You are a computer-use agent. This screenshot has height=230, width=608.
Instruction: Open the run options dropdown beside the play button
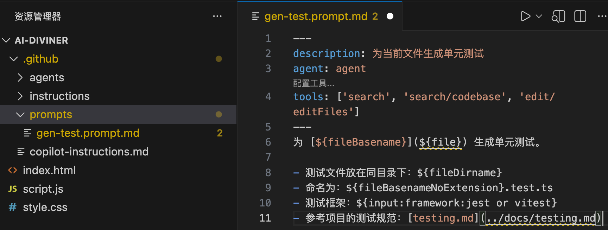click(x=538, y=16)
